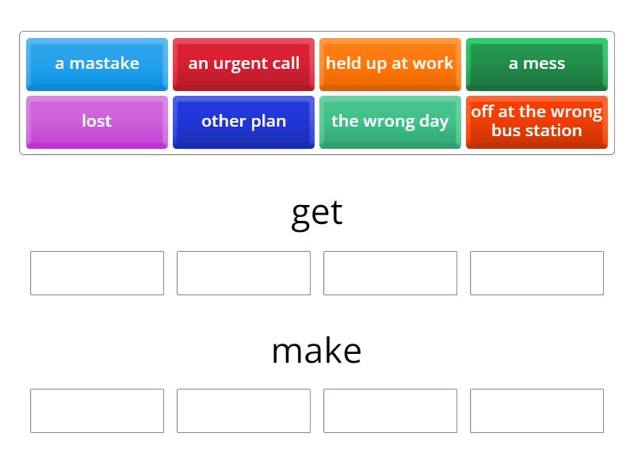Click the second empty slot under 'make'

pyautogui.click(x=243, y=411)
